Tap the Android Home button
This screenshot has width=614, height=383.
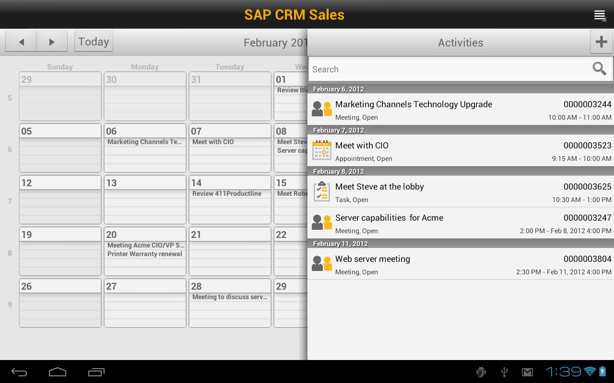57,372
